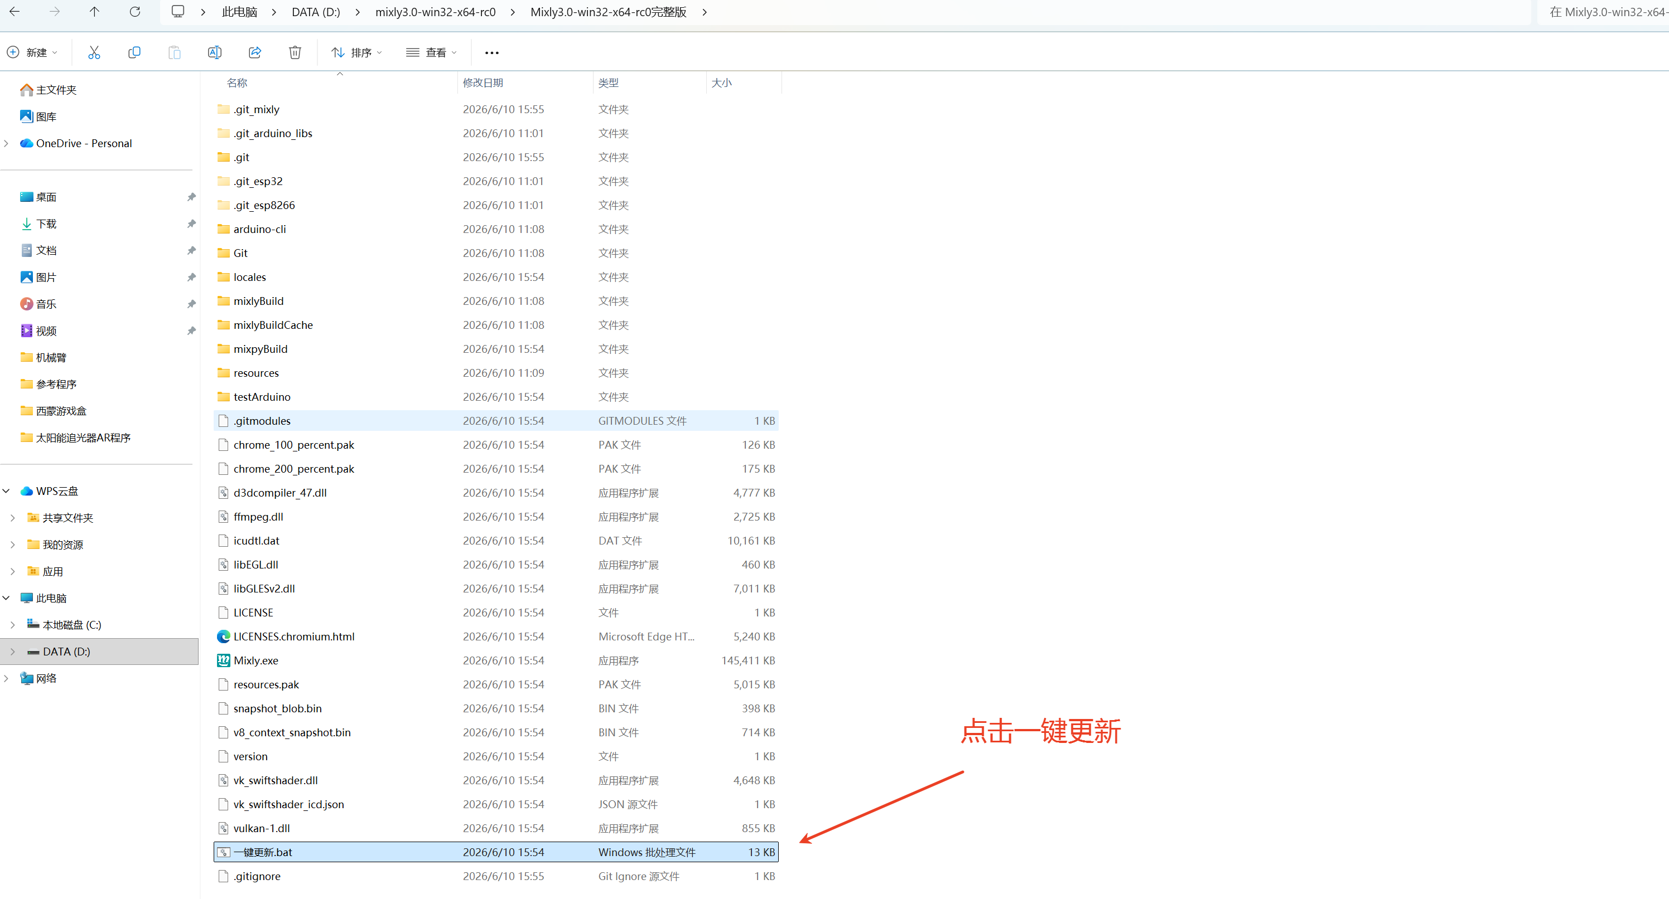Select the ffmpeg.dll file icon
1669x899 pixels.
click(224, 517)
